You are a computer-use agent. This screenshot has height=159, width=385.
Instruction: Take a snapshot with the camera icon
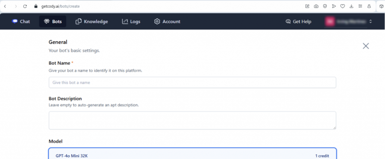pos(316,6)
